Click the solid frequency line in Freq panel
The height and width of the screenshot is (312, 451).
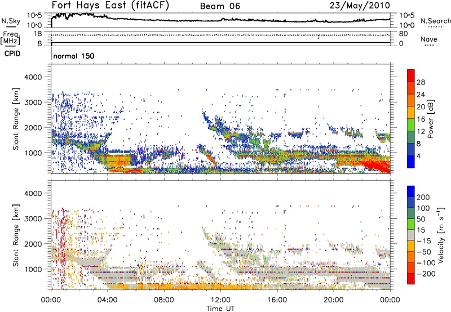click(220, 42)
